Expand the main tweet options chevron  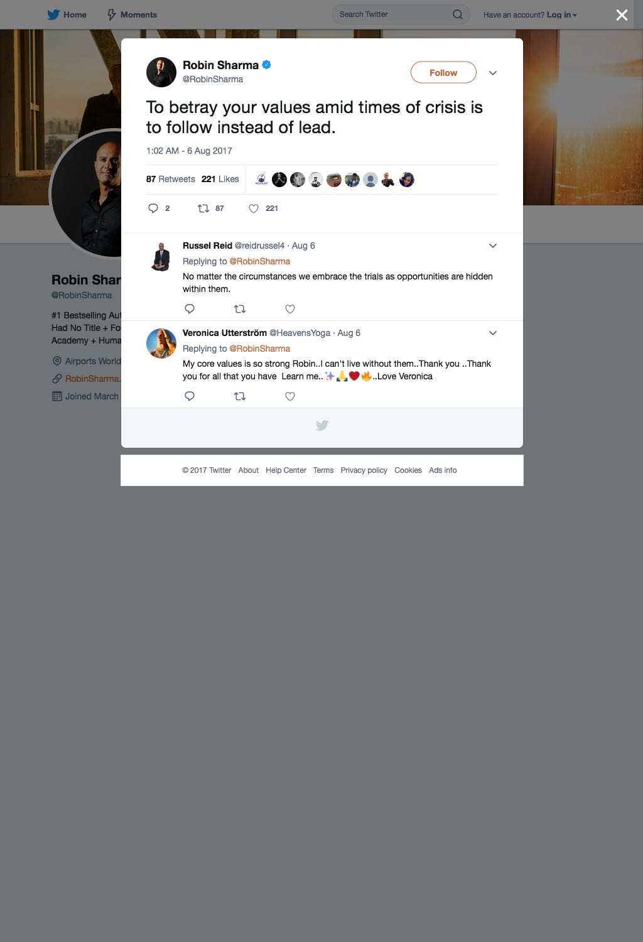[493, 73]
